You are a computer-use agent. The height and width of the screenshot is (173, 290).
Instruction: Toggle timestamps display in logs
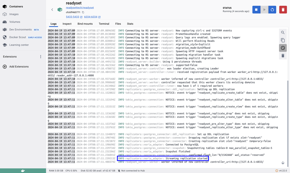coord(283,48)
